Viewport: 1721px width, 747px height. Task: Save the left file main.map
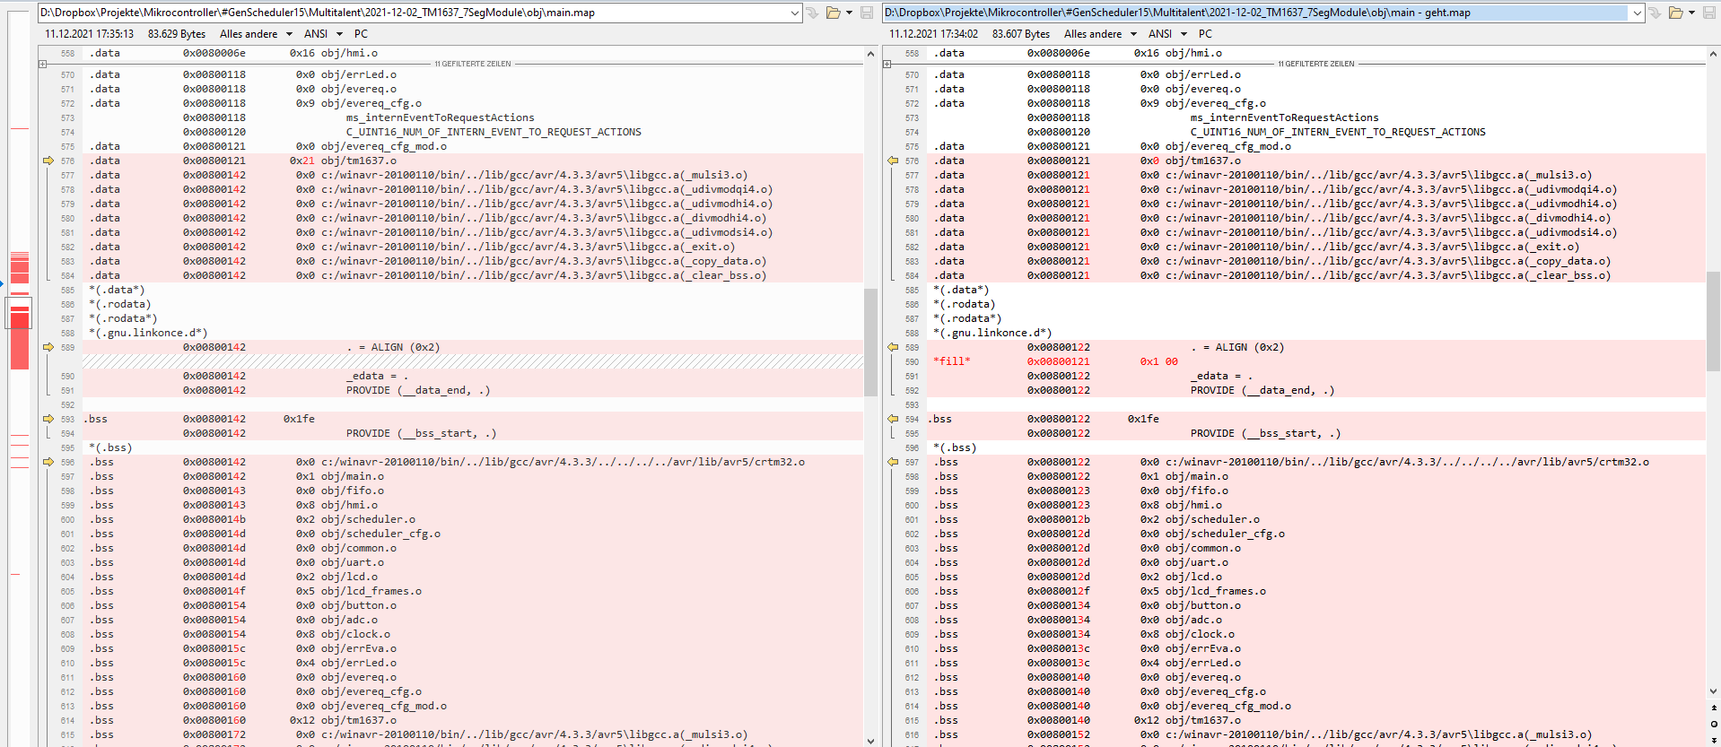point(866,13)
